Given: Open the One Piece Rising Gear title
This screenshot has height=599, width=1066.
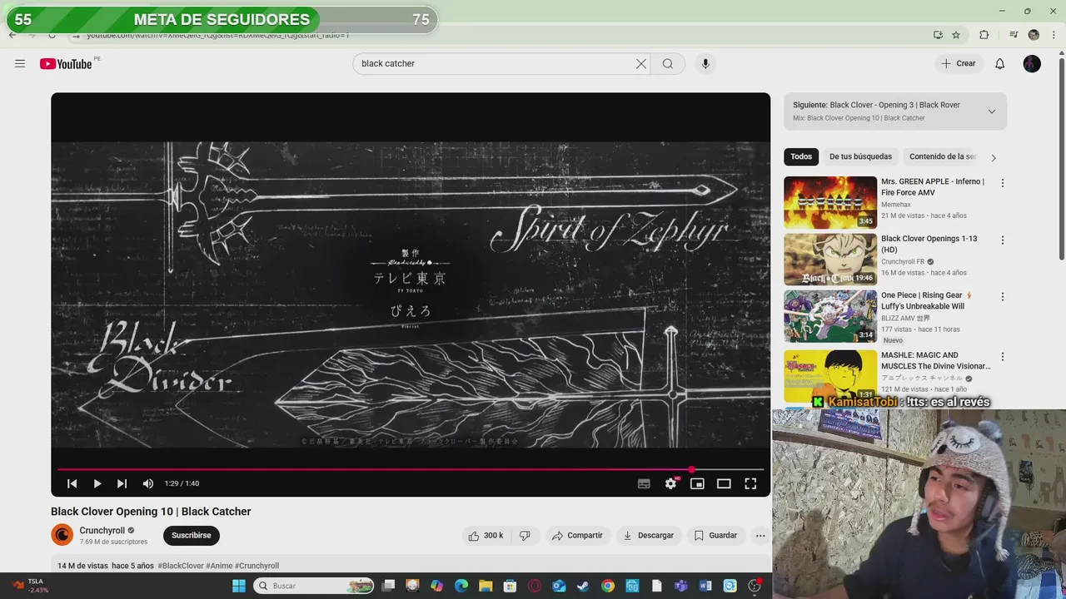Looking at the screenshot, I should coord(926,300).
